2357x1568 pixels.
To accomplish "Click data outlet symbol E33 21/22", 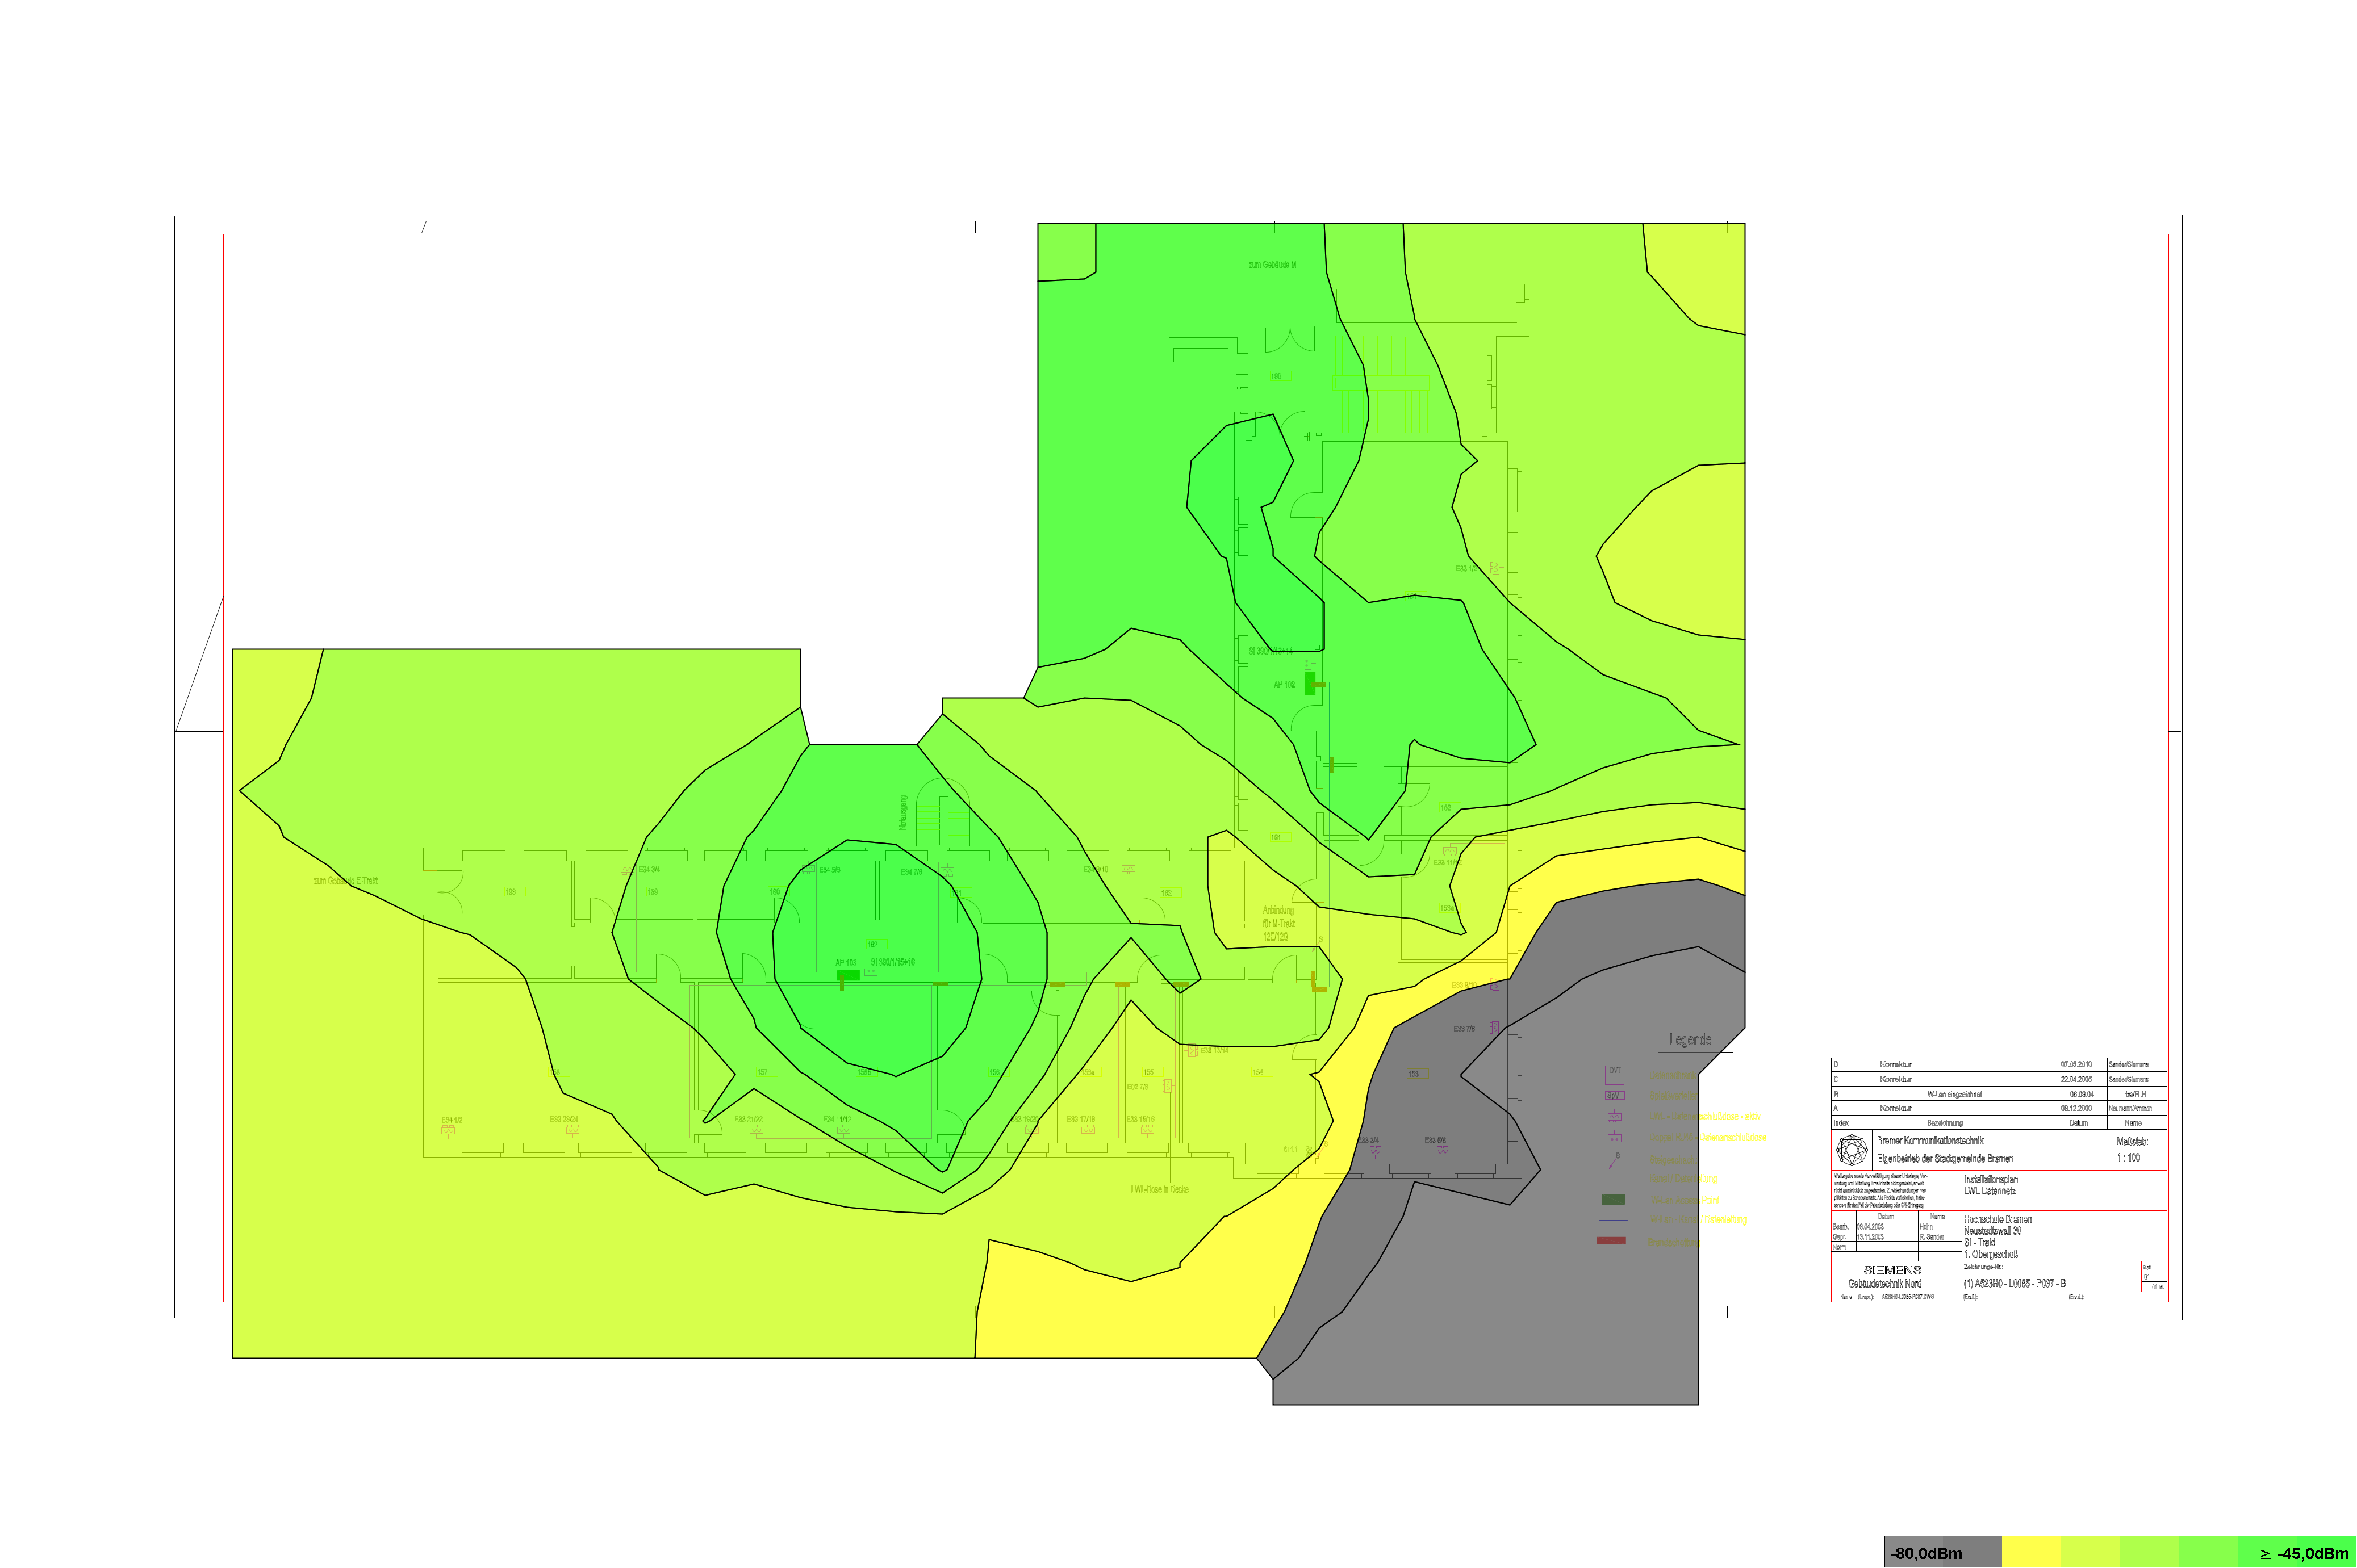I will [757, 1130].
